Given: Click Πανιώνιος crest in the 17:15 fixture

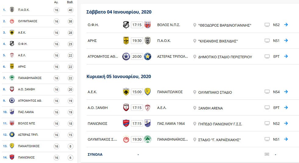Looking at the screenshot, I should point(126,124).
